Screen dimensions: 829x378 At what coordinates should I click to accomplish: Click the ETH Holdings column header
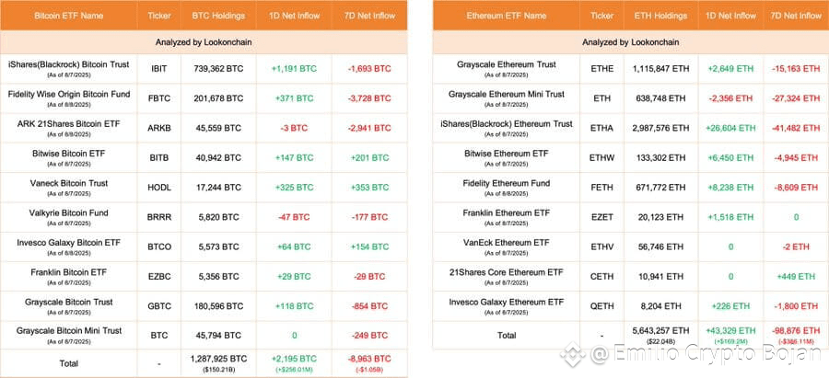tap(660, 16)
